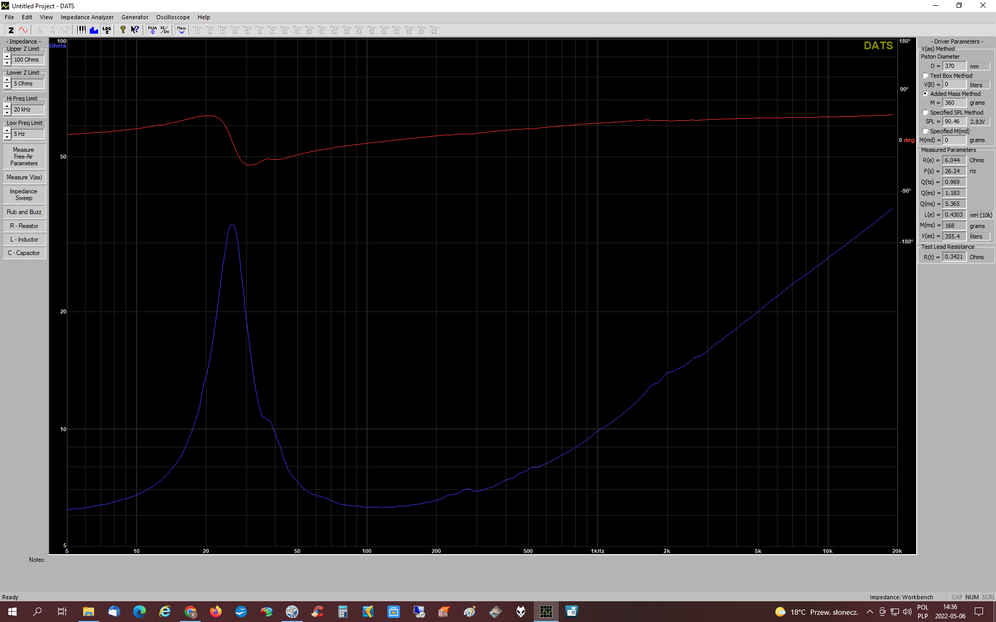Open the View menu

(46, 17)
